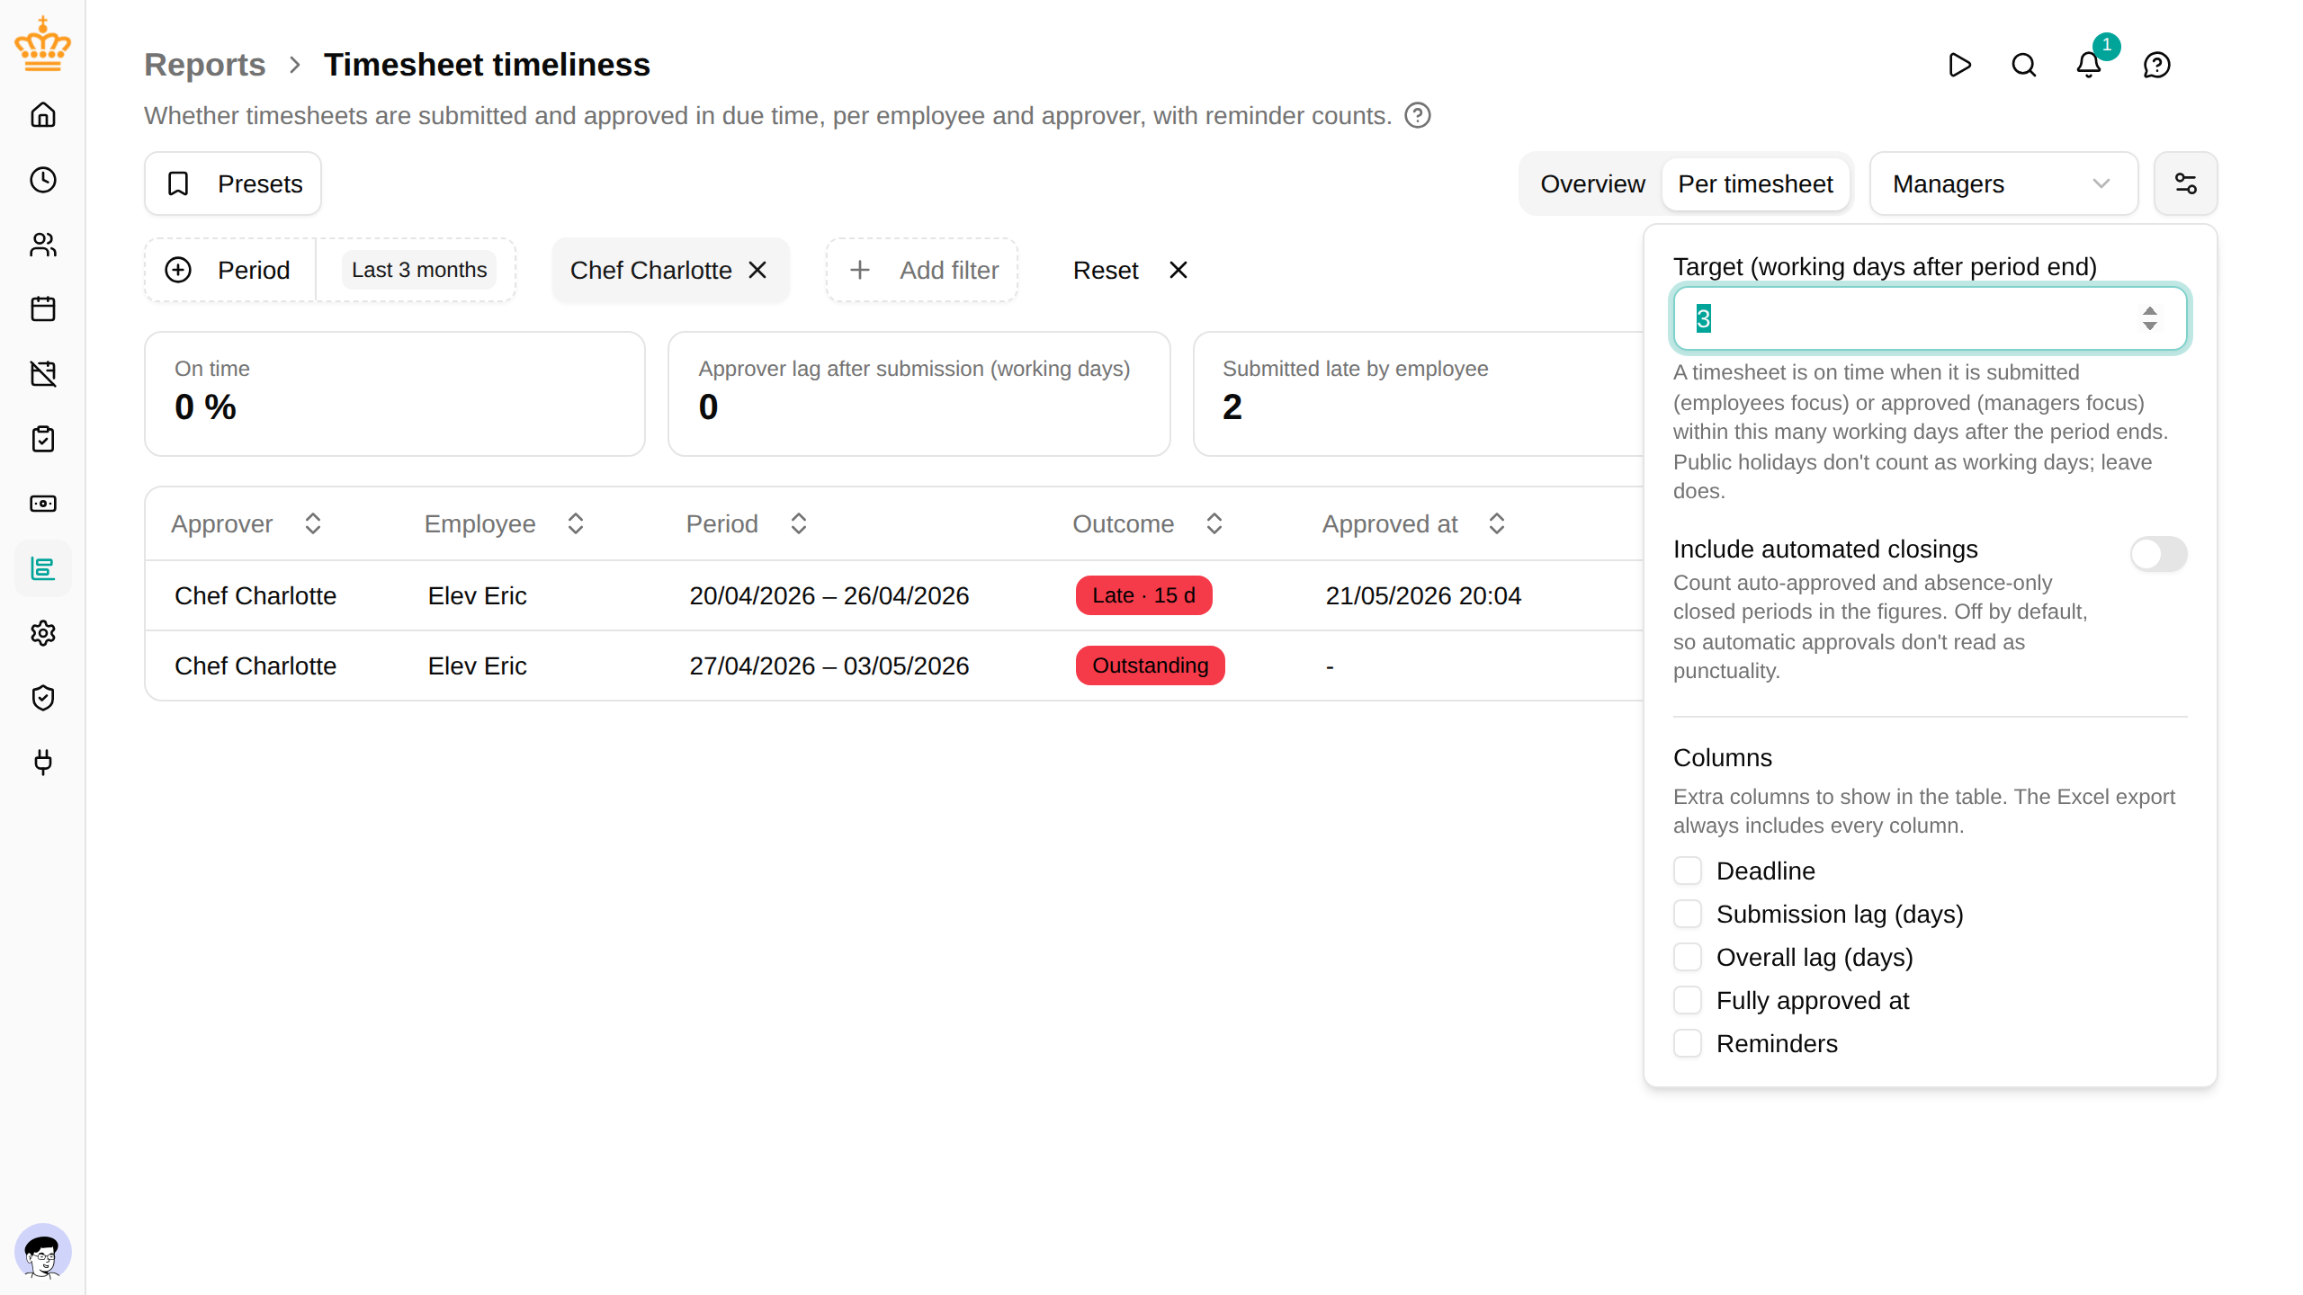Screen dimensions: 2303x1295
Task: Sort table by Outcome column
Action: [x=1148, y=523]
